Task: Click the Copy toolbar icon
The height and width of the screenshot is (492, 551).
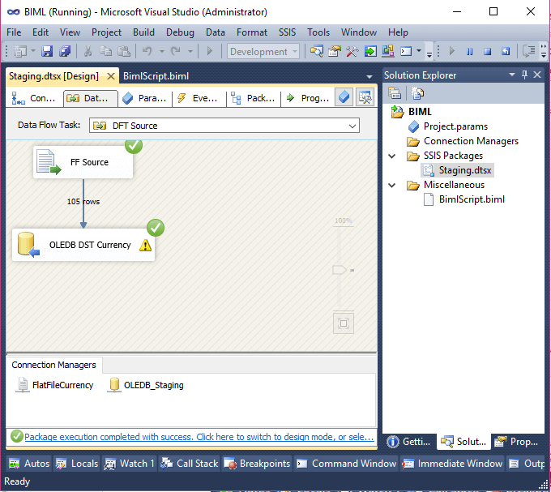Action: coord(105,51)
